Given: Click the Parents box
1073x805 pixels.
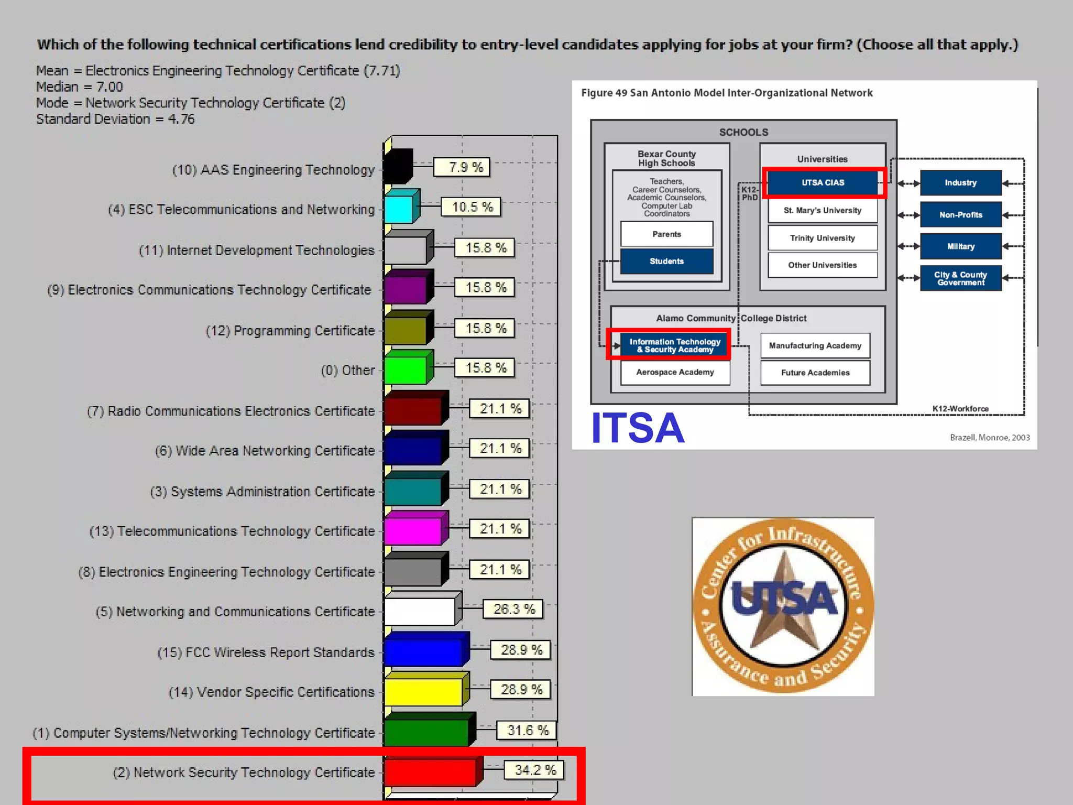Looking at the screenshot, I should tap(666, 234).
